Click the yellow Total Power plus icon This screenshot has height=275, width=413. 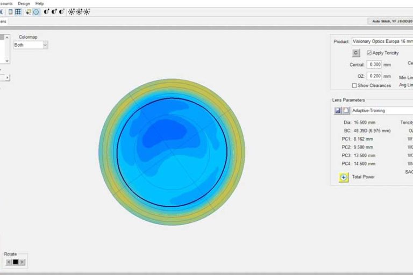344,177
